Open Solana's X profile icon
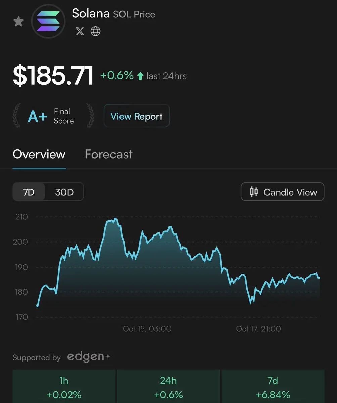Image resolution: width=337 pixels, height=403 pixels. [80, 31]
